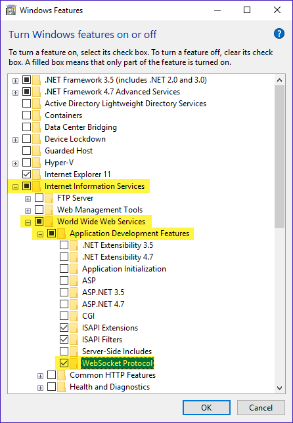Enable the ASP.NET 4.7 checkbox
Viewport: 293px width, 423px height.
pyautogui.click(x=64, y=304)
